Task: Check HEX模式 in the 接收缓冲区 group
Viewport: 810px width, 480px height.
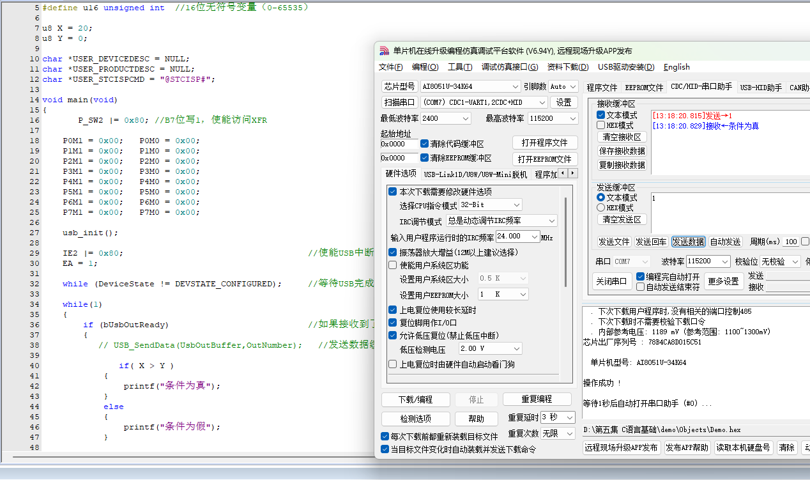Action: click(x=600, y=125)
